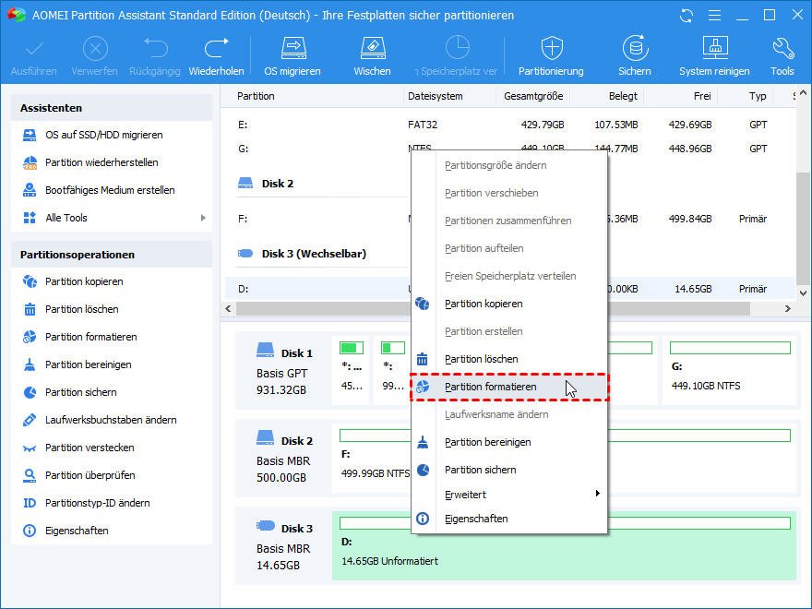Select Partition sichern in context menu
The height and width of the screenshot is (609, 812).
(509, 470)
